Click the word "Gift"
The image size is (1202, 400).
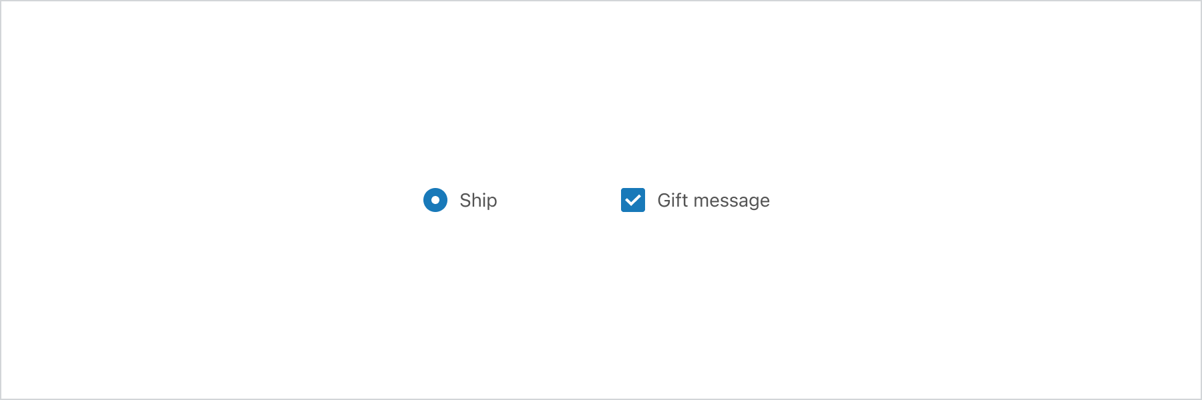pos(672,200)
